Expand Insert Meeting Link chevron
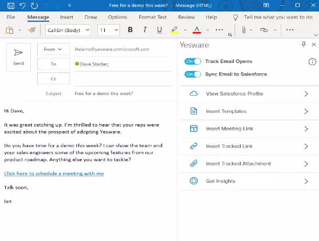 pyautogui.click(x=306, y=129)
